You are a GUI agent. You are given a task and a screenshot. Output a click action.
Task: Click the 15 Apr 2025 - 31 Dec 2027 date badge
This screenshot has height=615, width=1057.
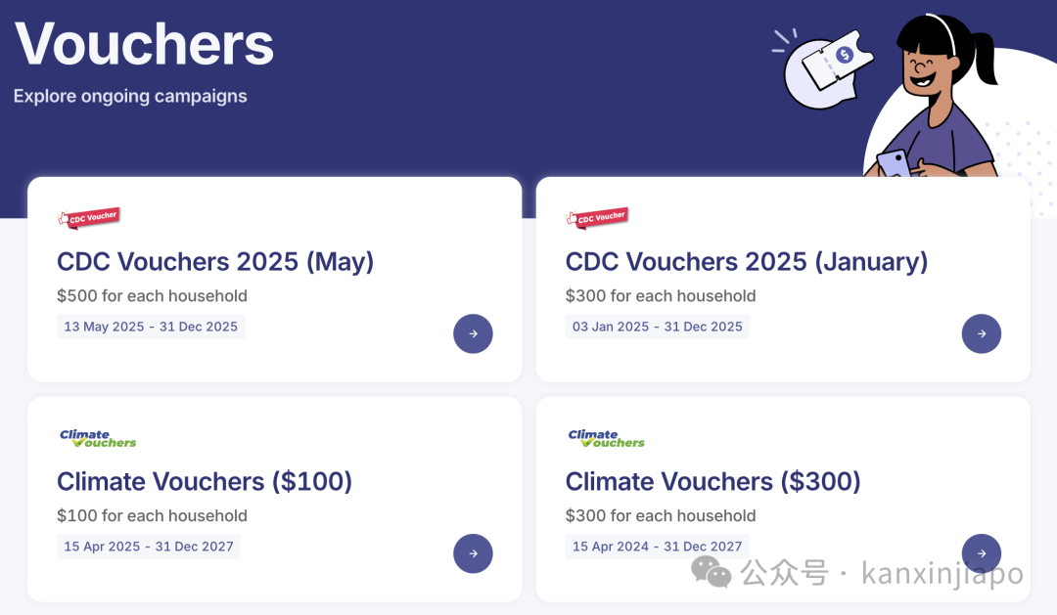149,547
